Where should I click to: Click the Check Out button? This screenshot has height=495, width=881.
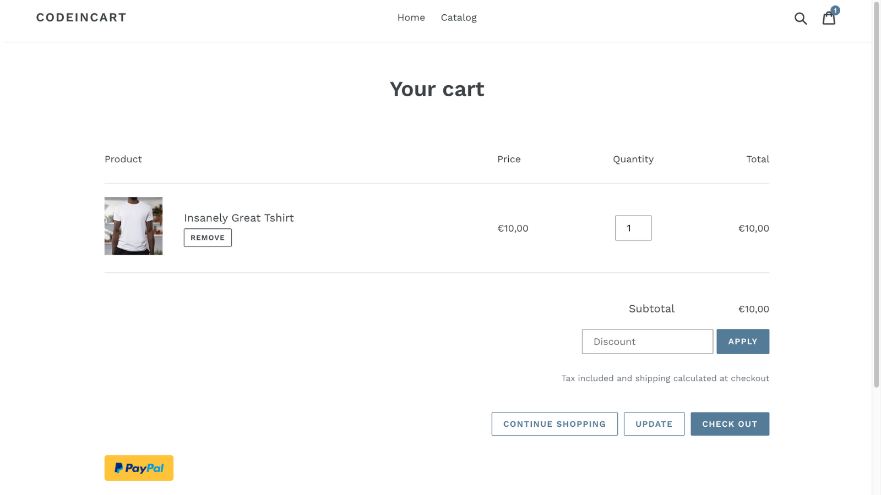click(730, 424)
